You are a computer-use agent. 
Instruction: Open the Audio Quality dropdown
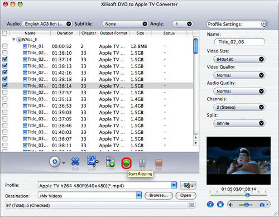click(x=239, y=91)
